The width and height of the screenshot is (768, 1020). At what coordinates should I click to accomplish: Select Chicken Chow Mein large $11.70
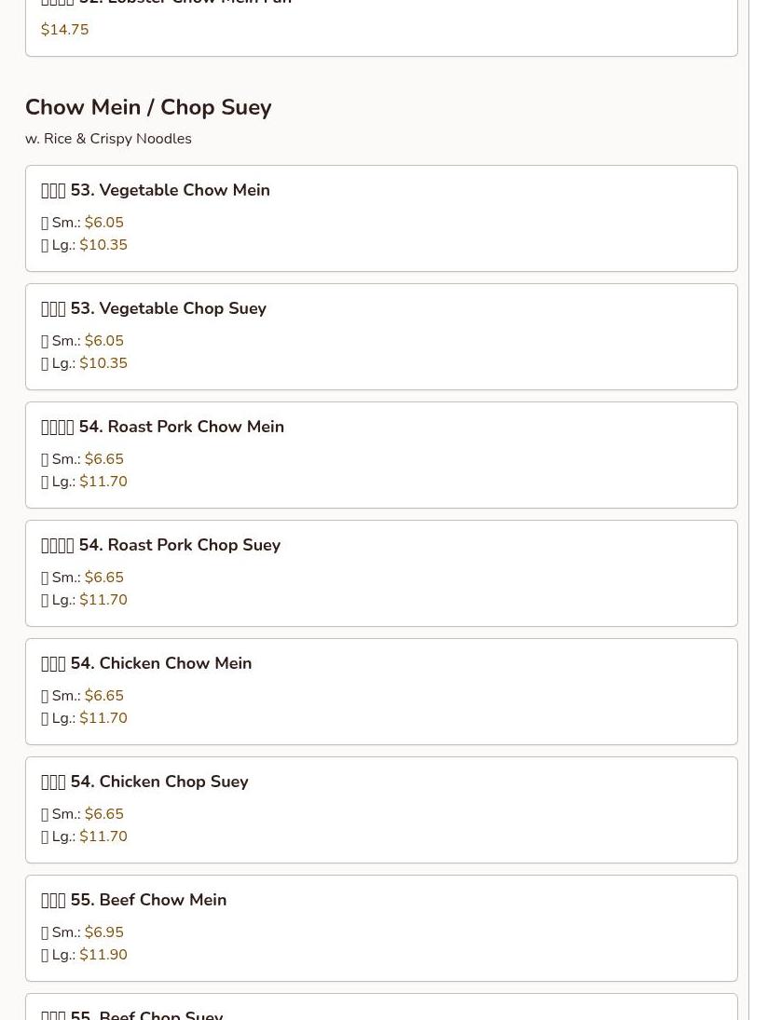tap(84, 719)
